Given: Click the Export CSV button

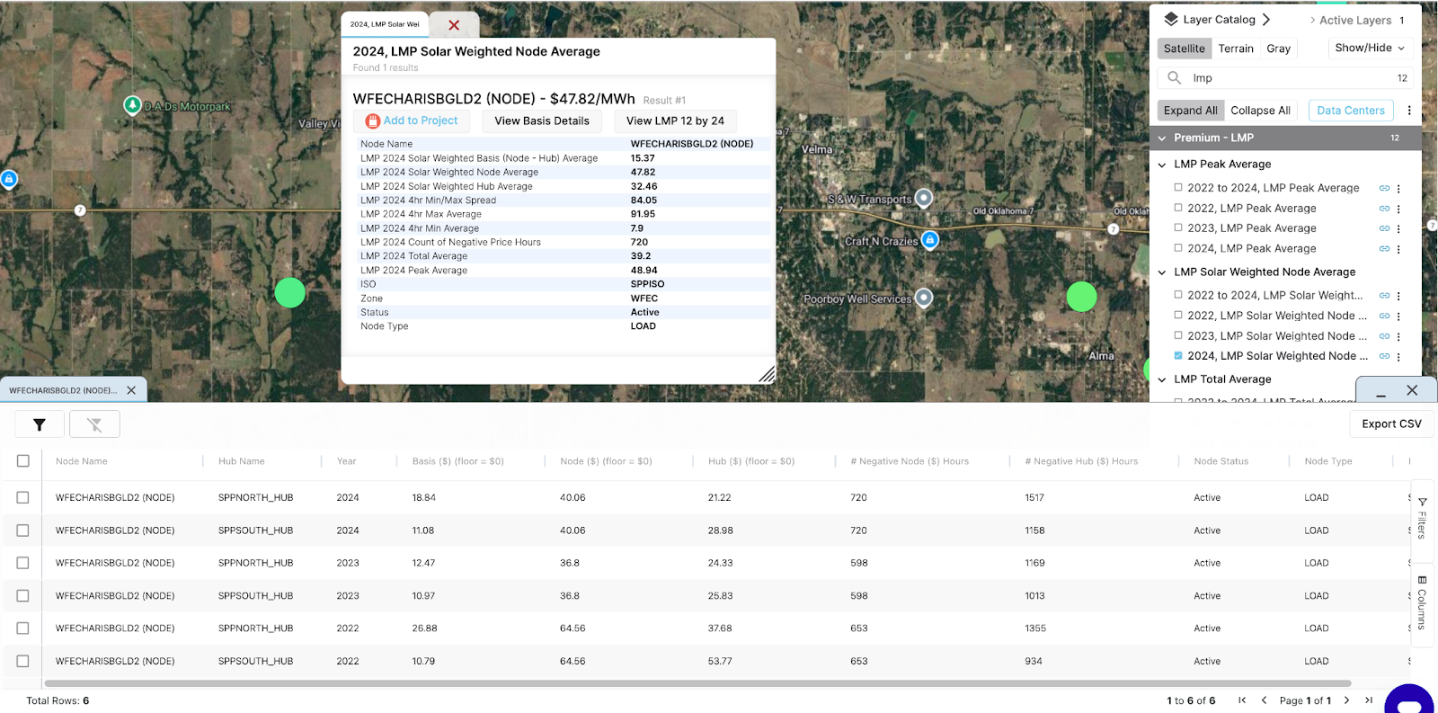Looking at the screenshot, I should 1391,424.
